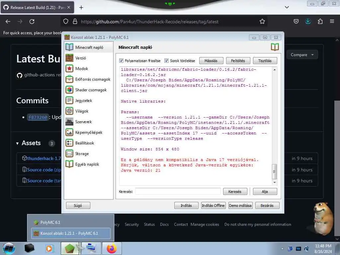Click the Indítás launch button
The image size is (340, 255).
(186, 205)
